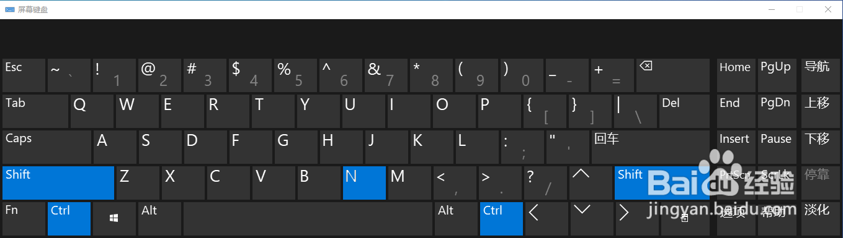Click the left Alt key
The height and width of the screenshot is (238, 843).
[x=160, y=218]
